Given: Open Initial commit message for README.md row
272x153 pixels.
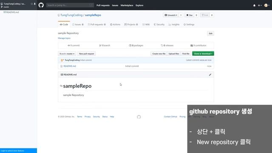Looking at the screenshot, I should 132,66.
